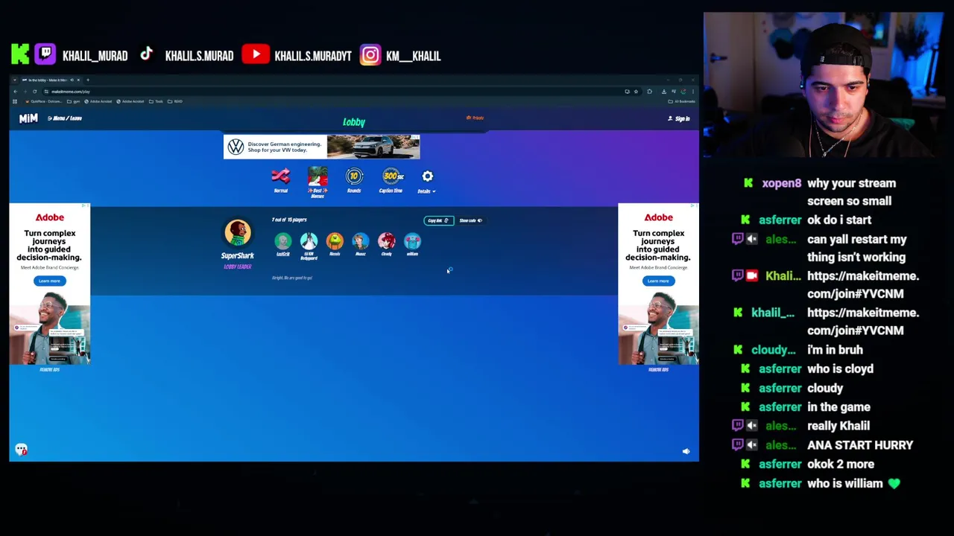Image resolution: width=954 pixels, height=536 pixels.
Task: Click the Copy link button
Action: [438, 220]
